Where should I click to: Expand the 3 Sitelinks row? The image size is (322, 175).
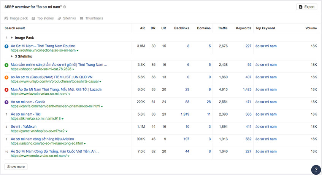(x=12, y=56)
